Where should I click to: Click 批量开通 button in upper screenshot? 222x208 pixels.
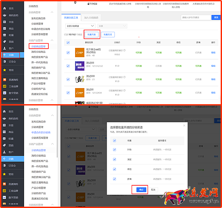tap(92, 35)
